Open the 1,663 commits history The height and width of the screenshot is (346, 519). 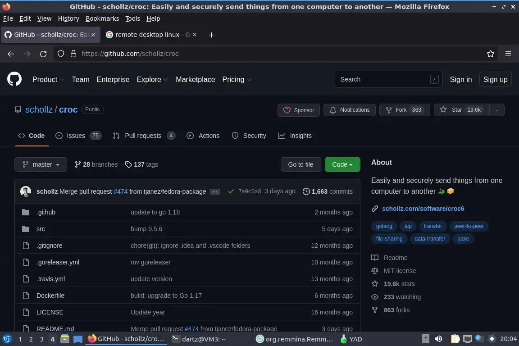328,191
